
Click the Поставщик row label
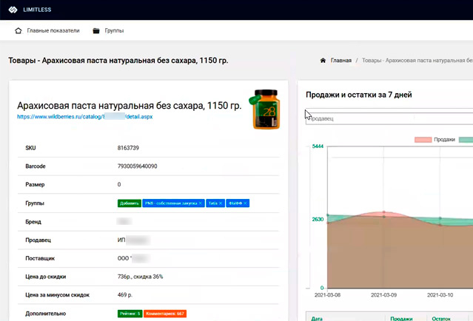tap(40, 258)
